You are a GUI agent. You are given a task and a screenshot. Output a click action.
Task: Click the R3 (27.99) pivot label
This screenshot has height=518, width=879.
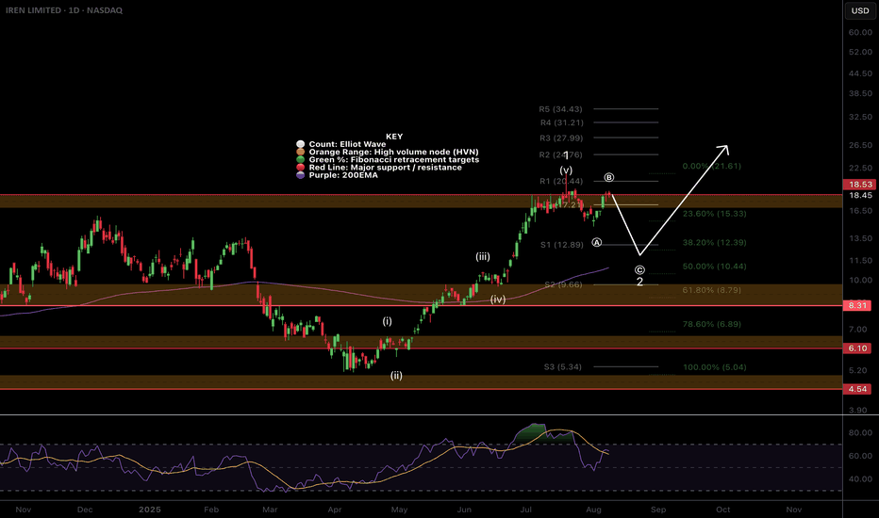pos(561,138)
